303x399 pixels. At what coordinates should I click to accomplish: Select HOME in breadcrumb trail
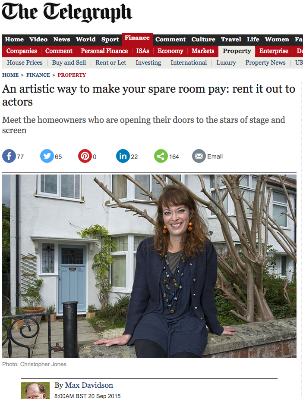coord(10,75)
